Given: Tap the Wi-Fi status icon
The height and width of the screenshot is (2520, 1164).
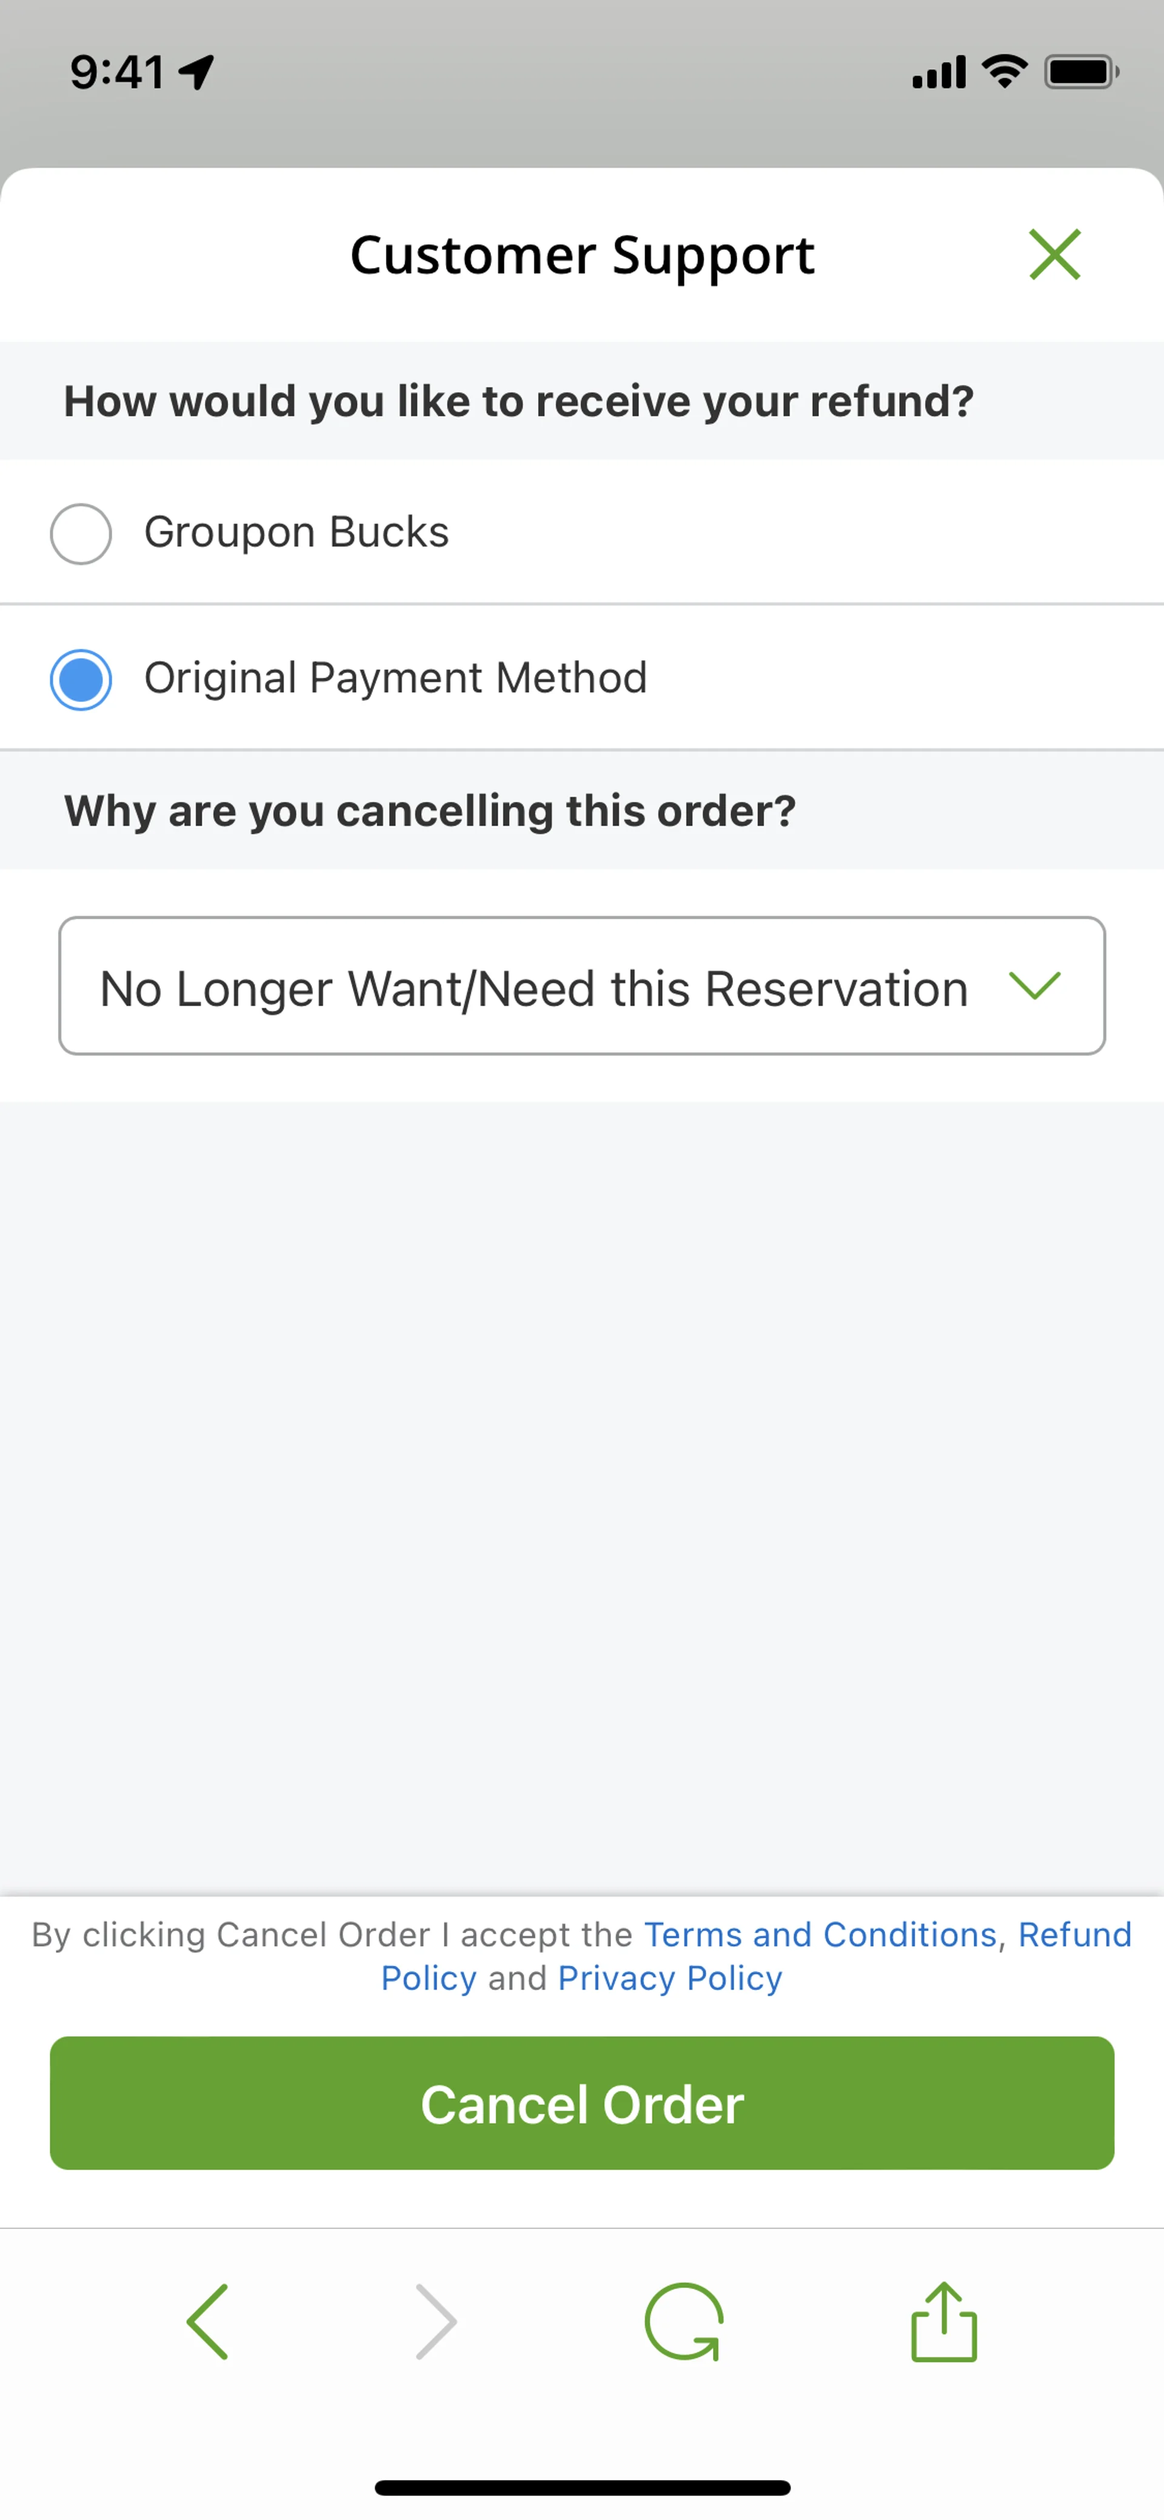Looking at the screenshot, I should [1005, 72].
